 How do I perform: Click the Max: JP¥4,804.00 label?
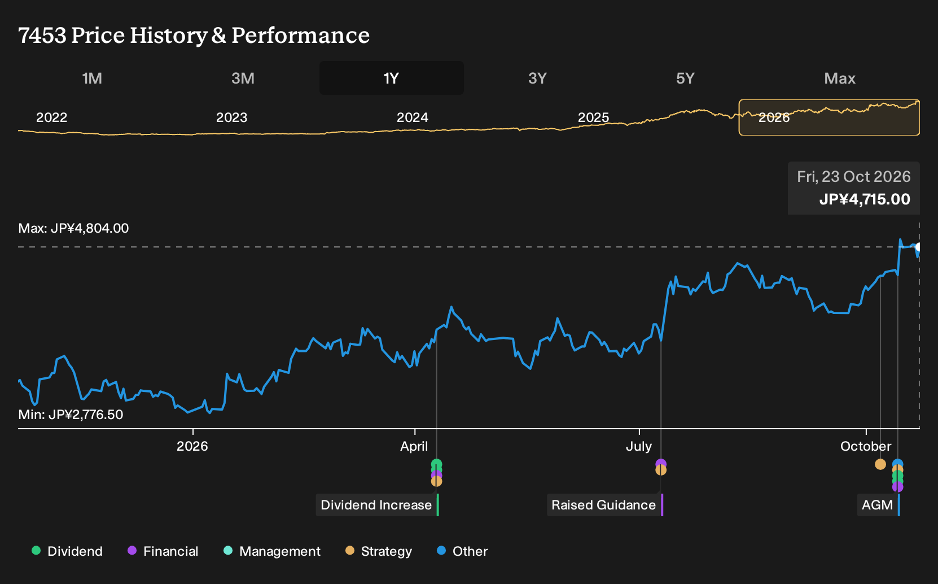[73, 228]
